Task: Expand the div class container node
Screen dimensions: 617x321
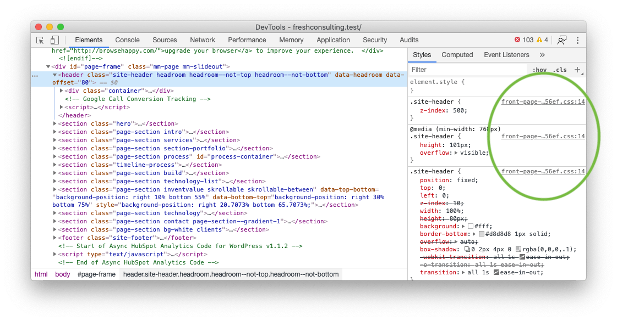Action: click(62, 91)
